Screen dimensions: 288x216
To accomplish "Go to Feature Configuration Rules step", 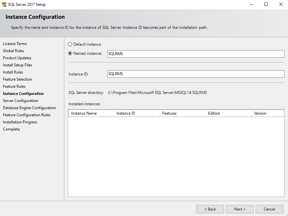I will (27, 115).
